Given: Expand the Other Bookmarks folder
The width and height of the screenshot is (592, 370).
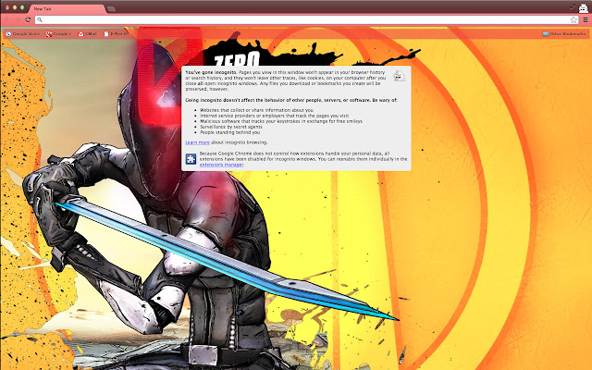Looking at the screenshot, I should [x=563, y=34].
